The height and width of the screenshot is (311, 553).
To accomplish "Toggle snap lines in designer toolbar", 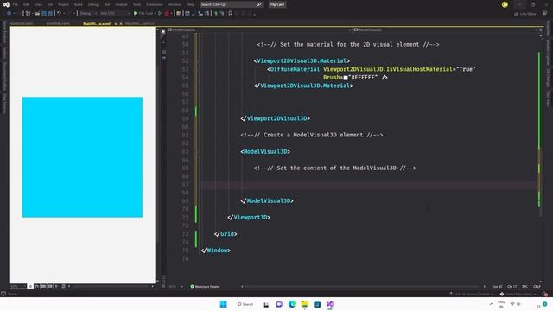I will pyautogui.click(x=57, y=286).
